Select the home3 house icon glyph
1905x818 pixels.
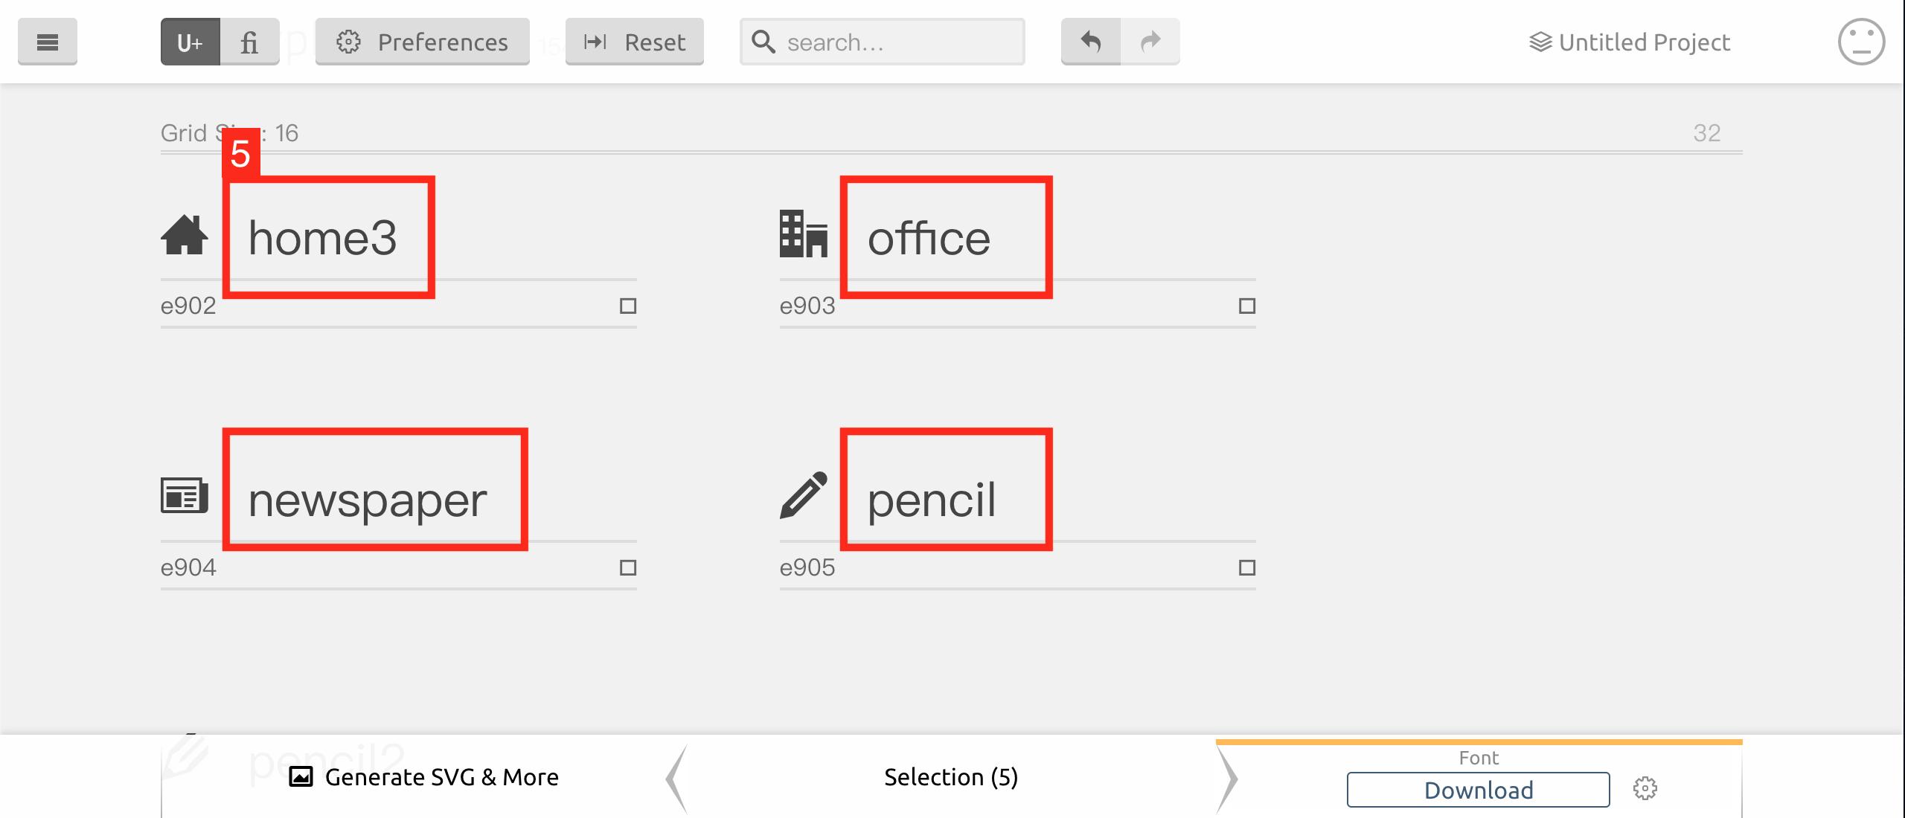click(x=184, y=235)
